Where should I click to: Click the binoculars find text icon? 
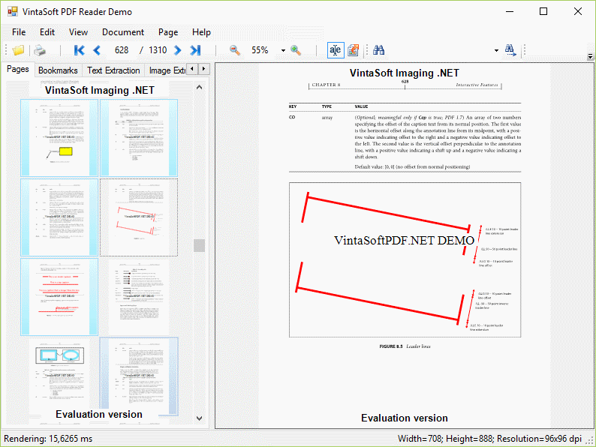(x=379, y=50)
